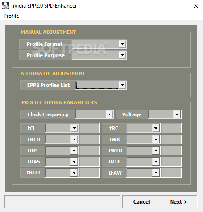Click the value field beside tWTR dropdown
This screenshot has height=212, width=203.
(x=171, y=151)
